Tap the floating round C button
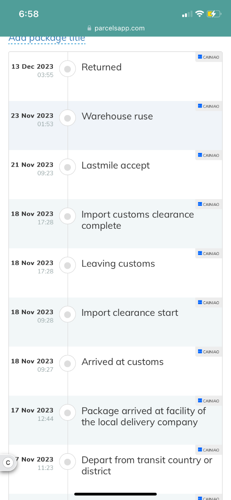Viewport: 231px width, 500px height. (x=8, y=462)
